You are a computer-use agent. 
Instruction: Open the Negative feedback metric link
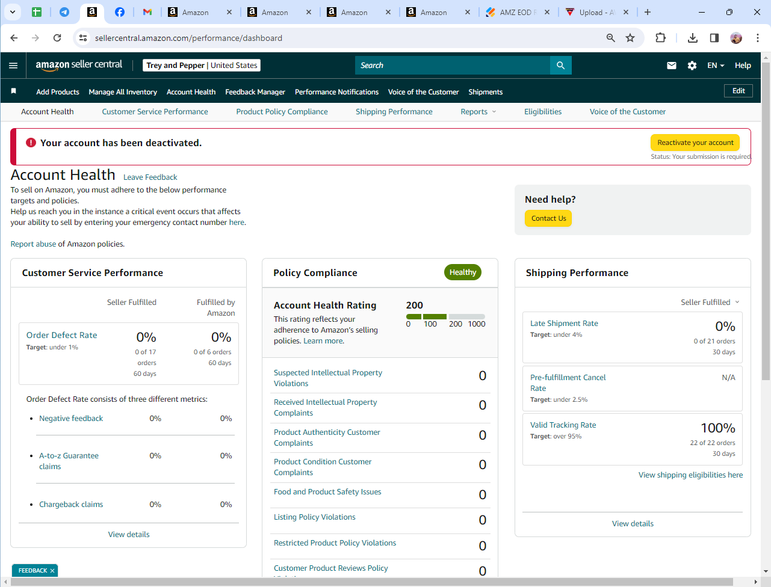(x=71, y=419)
